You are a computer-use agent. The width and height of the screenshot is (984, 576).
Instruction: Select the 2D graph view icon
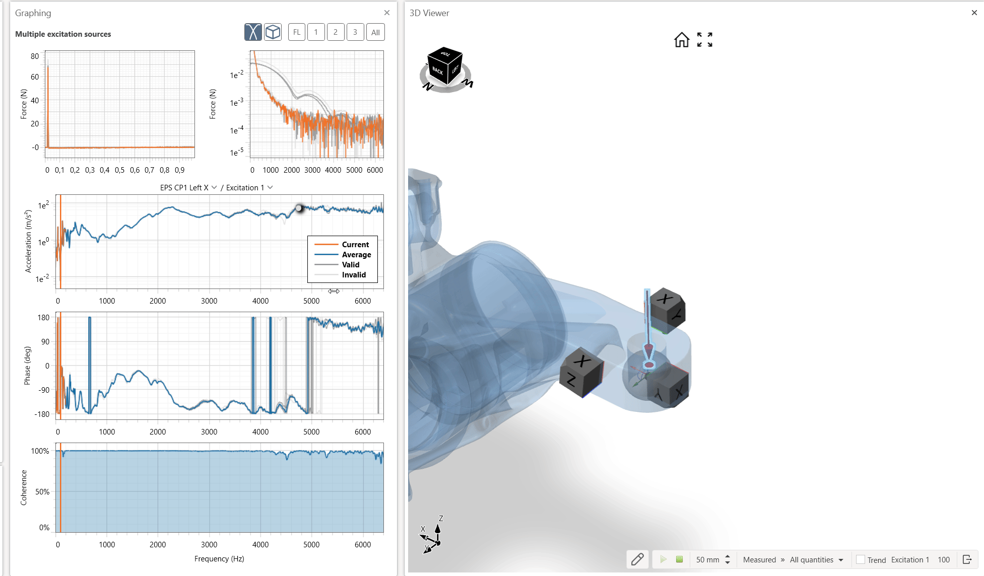coord(253,32)
